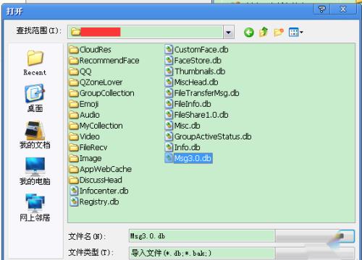The width and height of the screenshot is (362, 260).
Task: Select the FaceStore.db file
Action: pos(193,61)
